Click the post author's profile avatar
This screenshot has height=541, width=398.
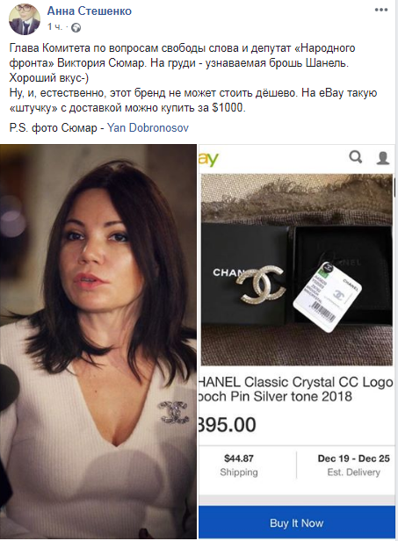[25, 19]
